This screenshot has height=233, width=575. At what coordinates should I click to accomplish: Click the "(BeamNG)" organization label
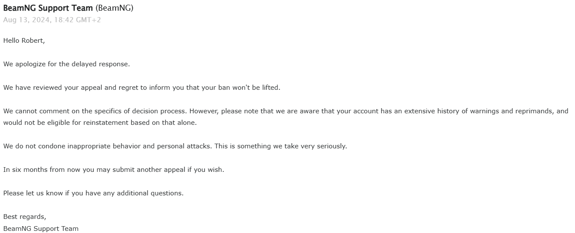pos(114,8)
